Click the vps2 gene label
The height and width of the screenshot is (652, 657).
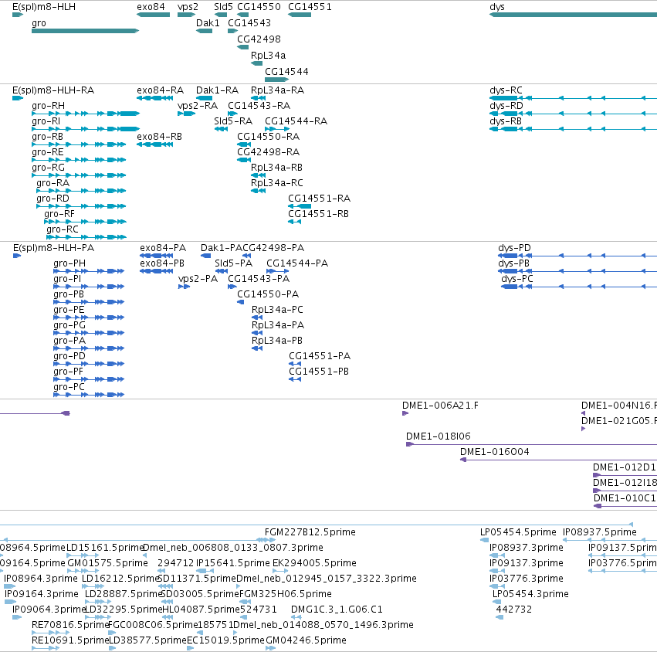(188, 7)
